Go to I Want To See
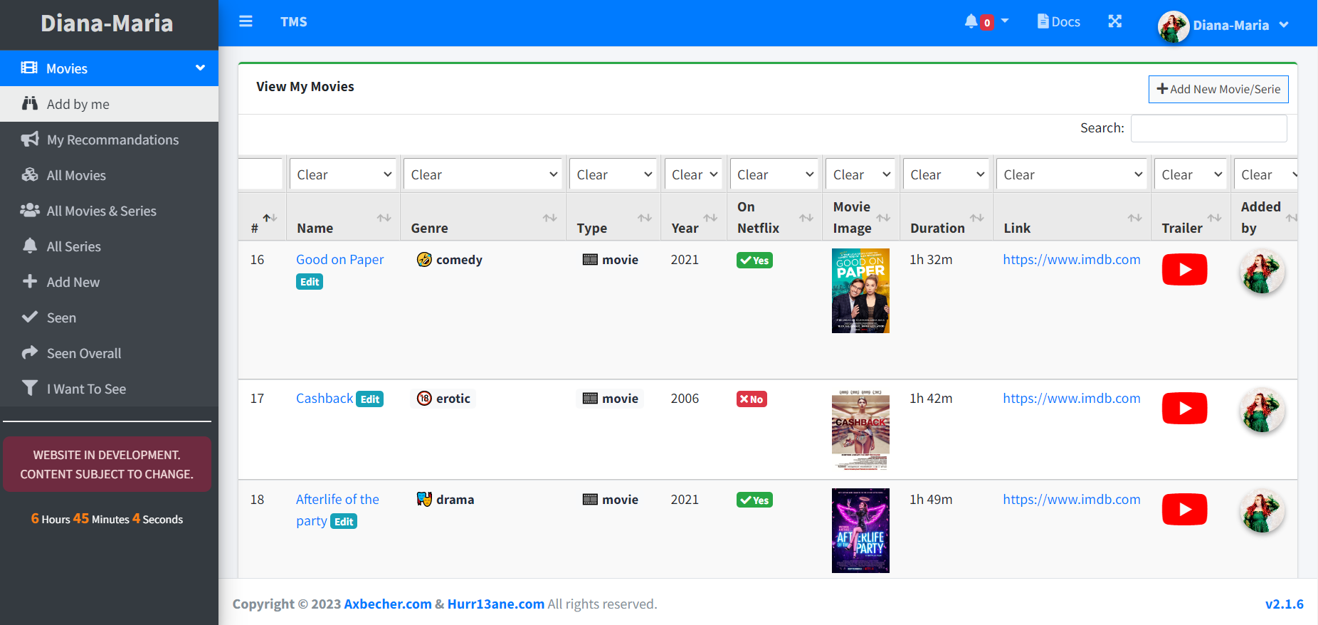 point(86,389)
